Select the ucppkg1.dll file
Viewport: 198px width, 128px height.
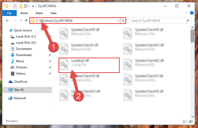89,65
